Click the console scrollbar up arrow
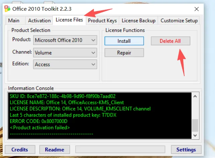The width and height of the screenshot is (215, 158). pos(195,96)
